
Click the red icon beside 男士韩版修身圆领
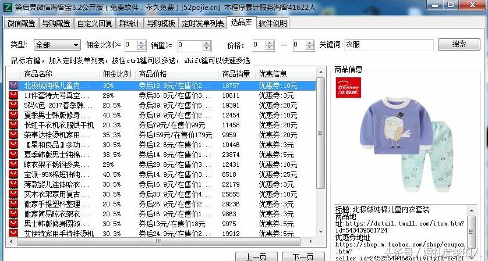coord(13,224)
